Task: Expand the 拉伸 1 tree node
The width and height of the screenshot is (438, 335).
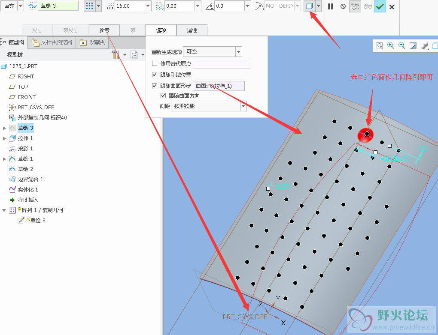Action: point(5,138)
